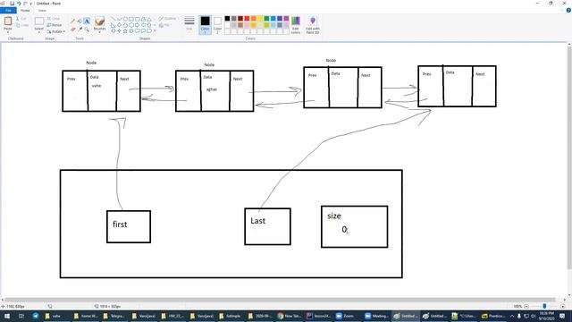Activate the Color 2 background box

217,25
